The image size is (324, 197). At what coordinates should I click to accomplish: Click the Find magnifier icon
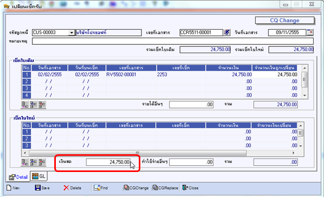point(97,188)
